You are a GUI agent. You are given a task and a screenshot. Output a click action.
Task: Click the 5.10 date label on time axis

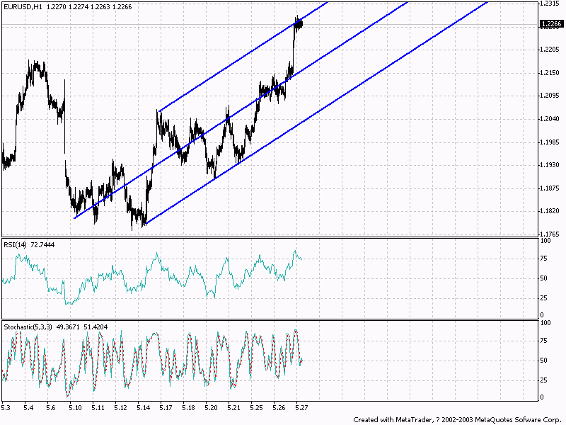tap(75, 408)
